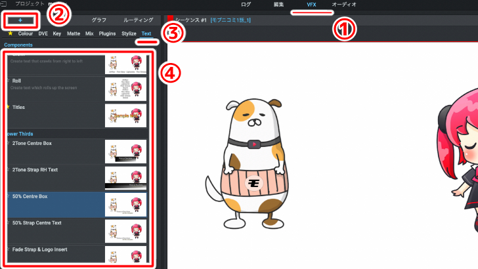Click the モブニコミ1話_1 sequence name
Screen dimensions: 478x269
(230, 20)
